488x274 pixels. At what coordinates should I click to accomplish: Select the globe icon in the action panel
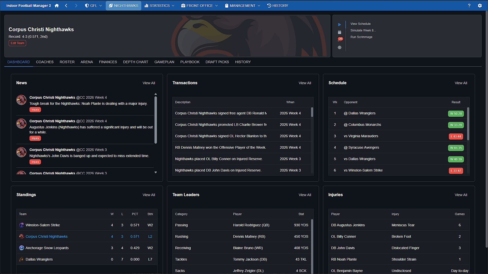[x=339, y=47]
